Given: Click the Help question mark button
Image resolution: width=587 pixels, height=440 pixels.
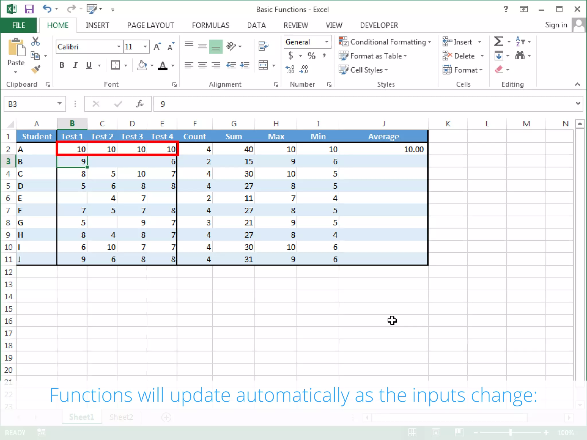Looking at the screenshot, I should (x=506, y=9).
